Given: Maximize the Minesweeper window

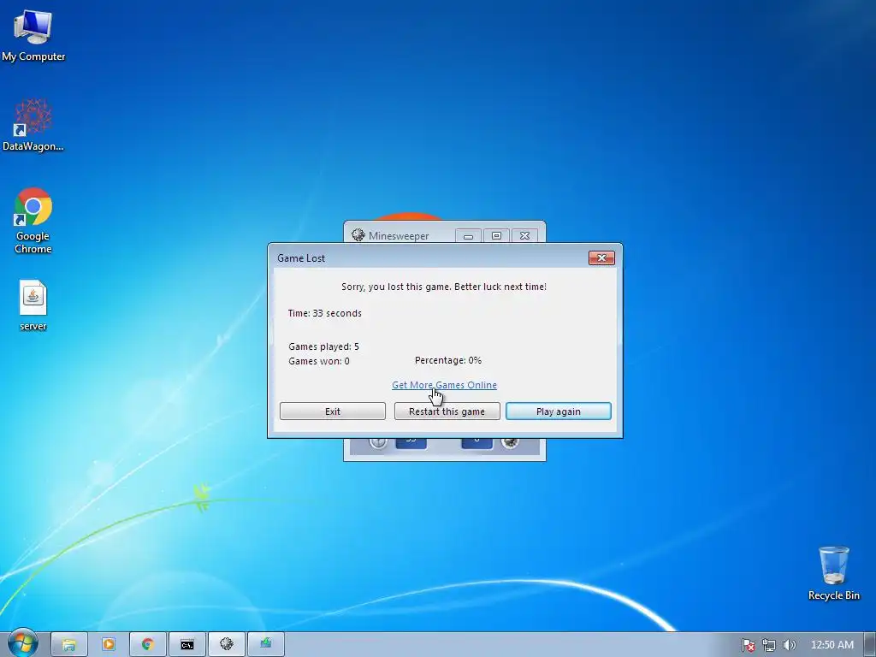Looking at the screenshot, I should coord(496,236).
